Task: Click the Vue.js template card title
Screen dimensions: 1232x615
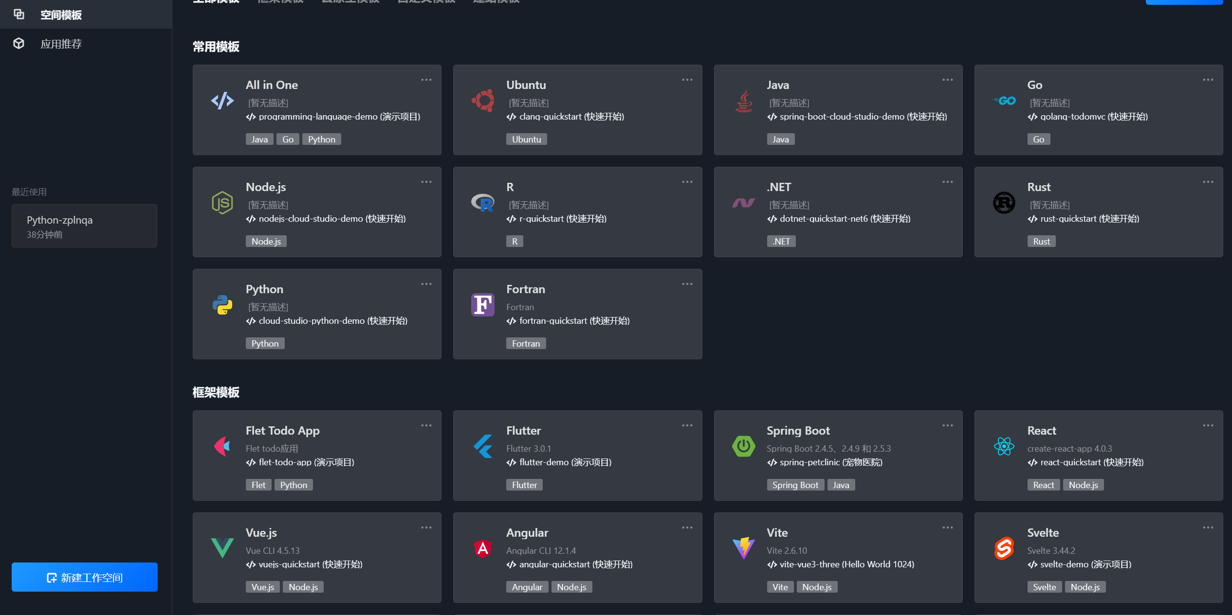Action: (261, 532)
